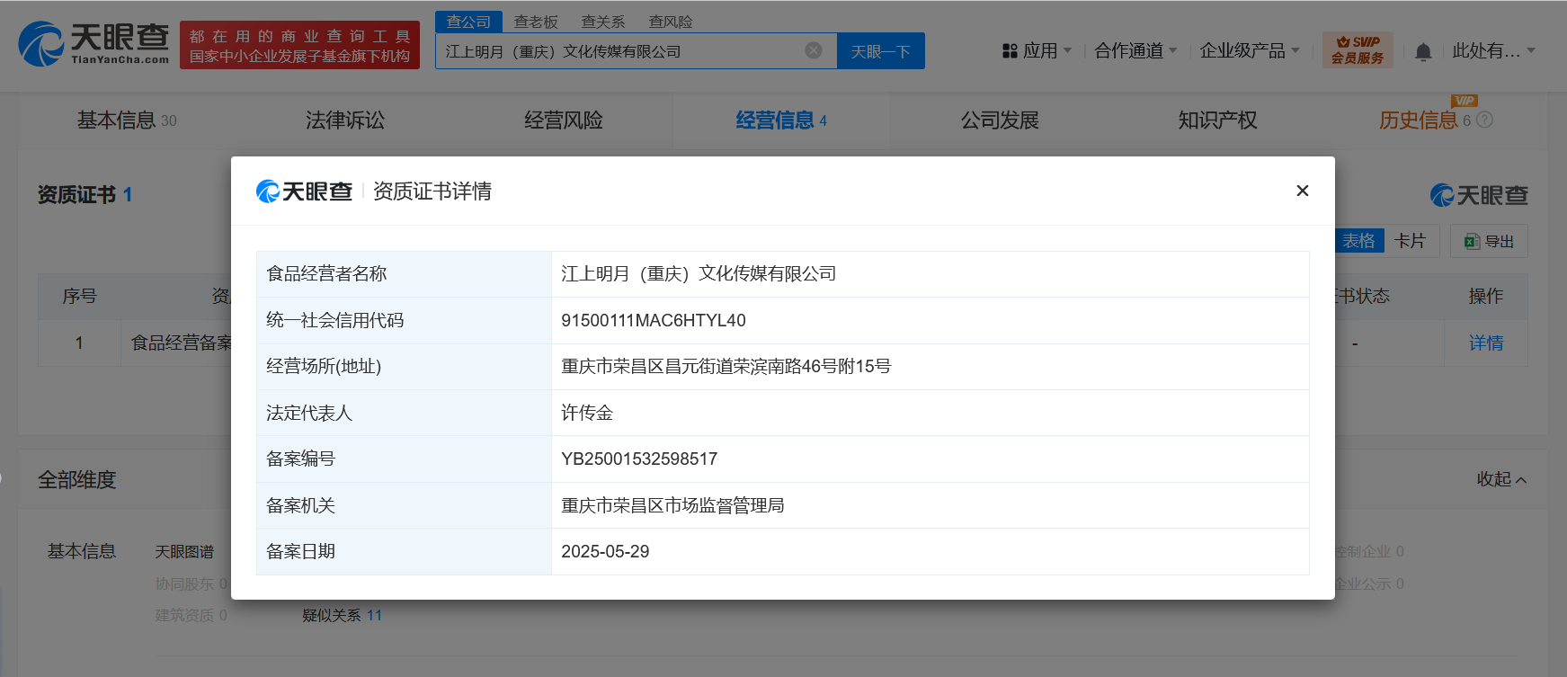This screenshot has width=1567, height=677.
Task: Click the filing number YB25001532598517
Action: point(639,459)
